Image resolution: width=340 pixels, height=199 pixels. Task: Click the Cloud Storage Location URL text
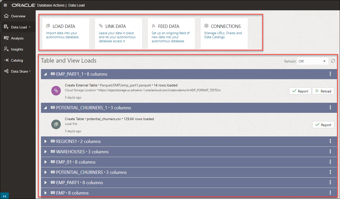[159, 90]
